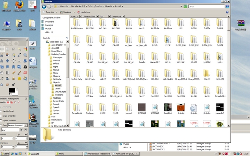Select the Paintbrush tool

pyautogui.click(x=20, y=73)
